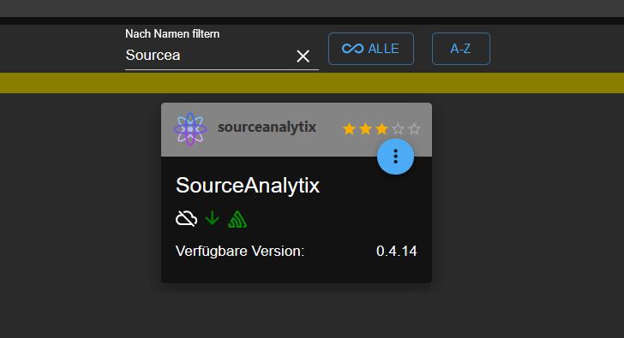Select the fourth rating star
The height and width of the screenshot is (338, 624).
(x=398, y=128)
